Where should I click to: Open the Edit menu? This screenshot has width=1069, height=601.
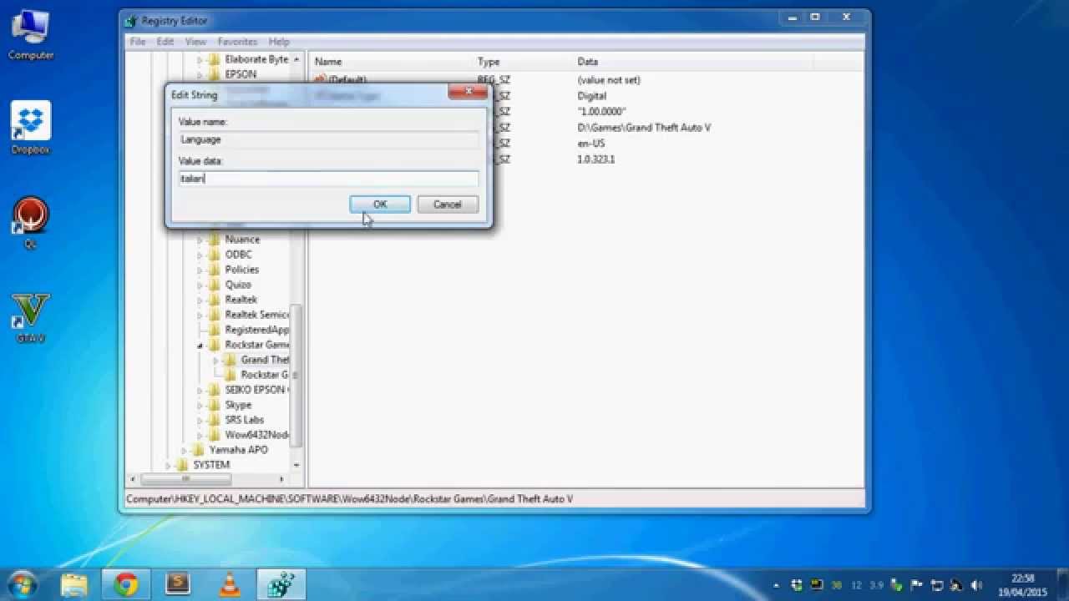[165, 42]
